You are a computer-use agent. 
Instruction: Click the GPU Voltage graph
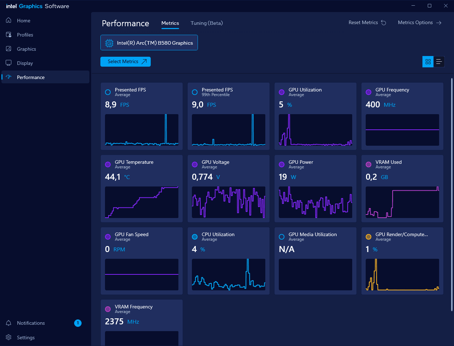228,202
